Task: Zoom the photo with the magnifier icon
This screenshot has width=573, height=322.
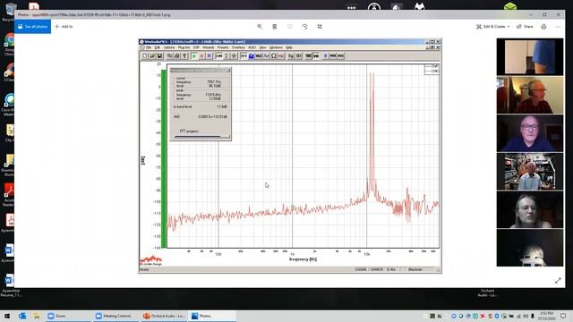Action: coord(260,27)
